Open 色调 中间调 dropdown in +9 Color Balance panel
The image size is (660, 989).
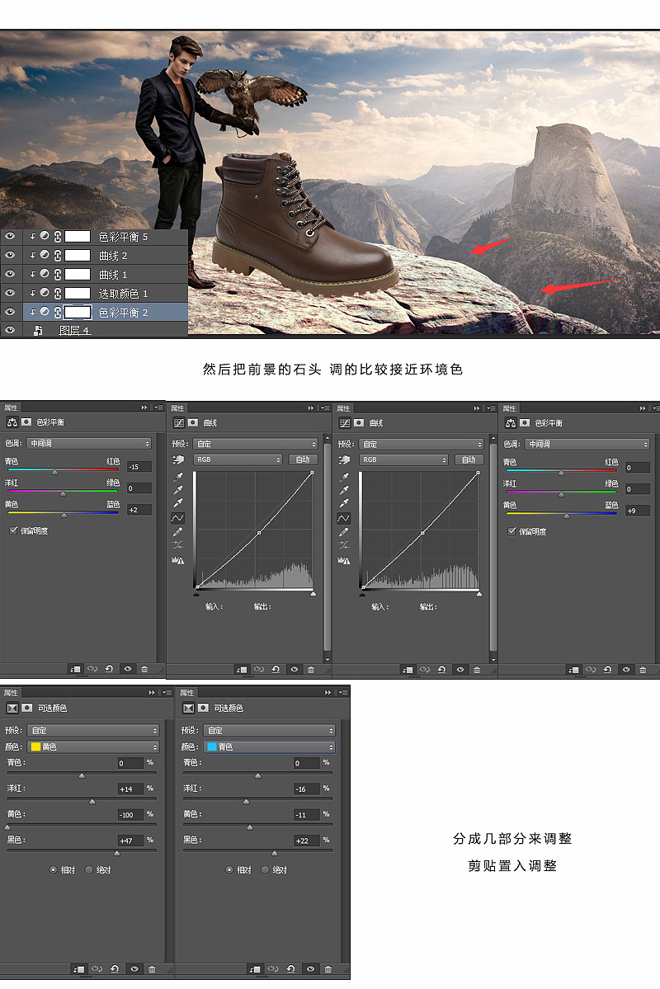(587, 444)
